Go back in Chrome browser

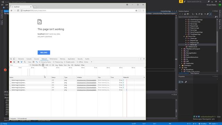11,10
